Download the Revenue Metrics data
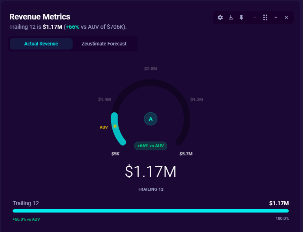303x232 pixels. point(231,17)
